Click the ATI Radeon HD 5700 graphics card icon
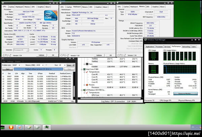The width and height of the screenshot is (202, 137). pos(85,90)
